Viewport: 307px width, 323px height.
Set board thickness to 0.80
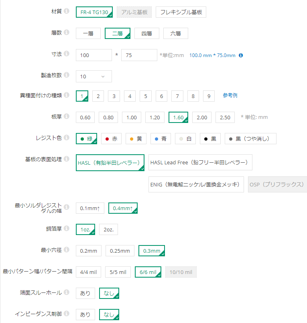tap(108, 117)
